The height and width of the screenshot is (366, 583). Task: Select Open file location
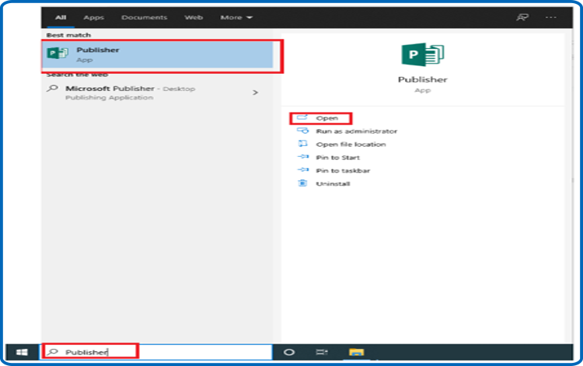351,145
